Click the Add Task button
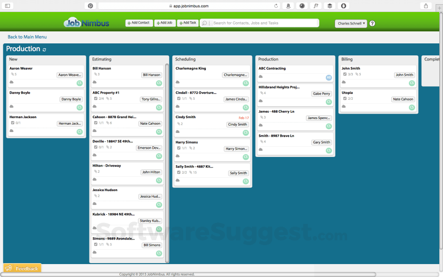This screenshot has width=443, height=277. pos(188,23)
